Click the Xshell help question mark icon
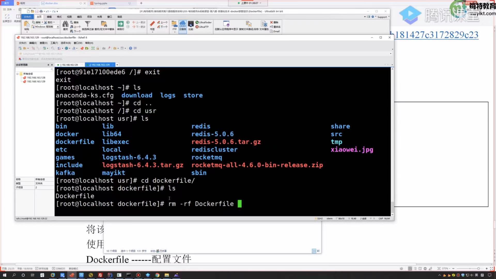The image size is (496, 279). click(130, 48)
